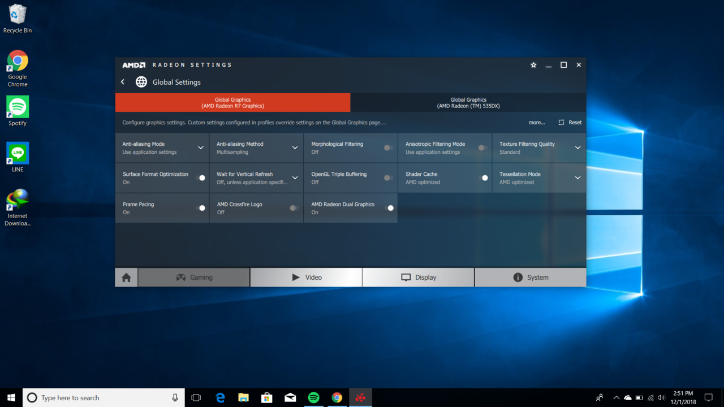Image resolution: width=724 pixels, height=407 pixels.
Task: Go back with the left arrow icon
Action: tap(123, 82)
